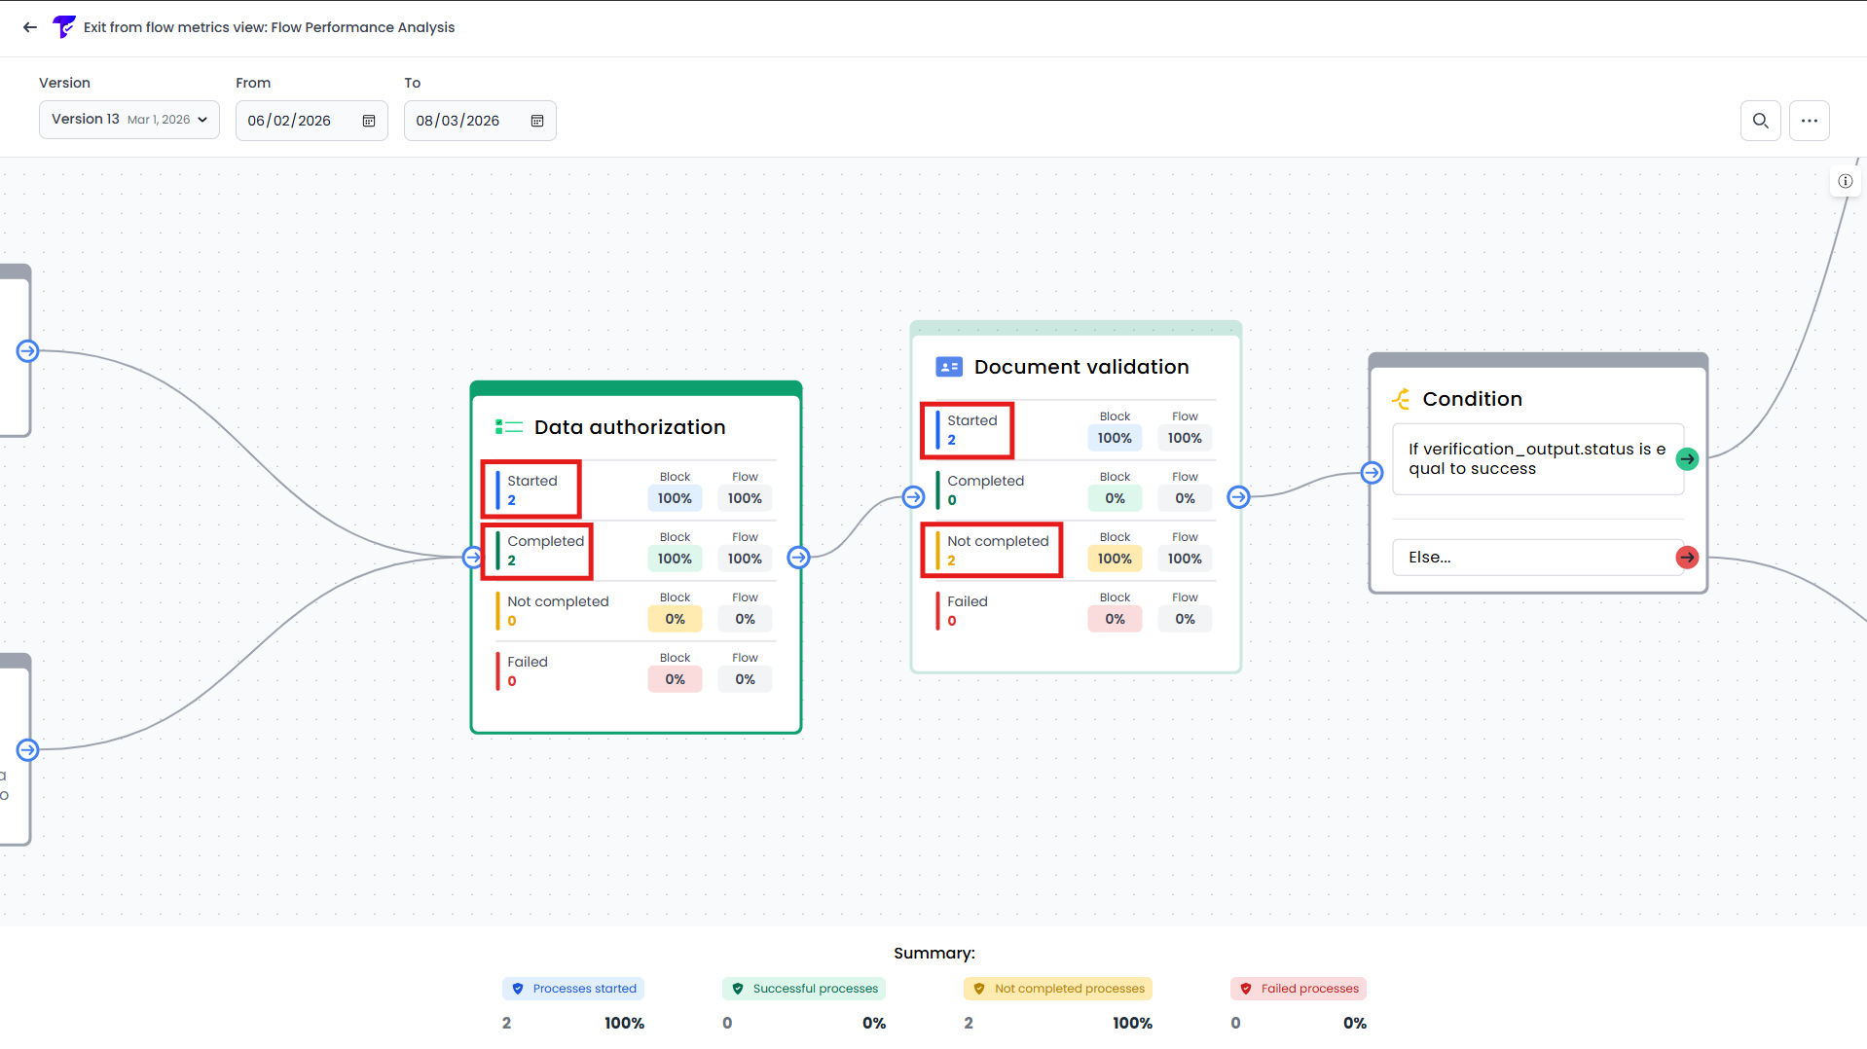This screenshot has width=1867, height=1049.
Task: Click the highlighted Started metric on Data authorization
Action: 531,488
